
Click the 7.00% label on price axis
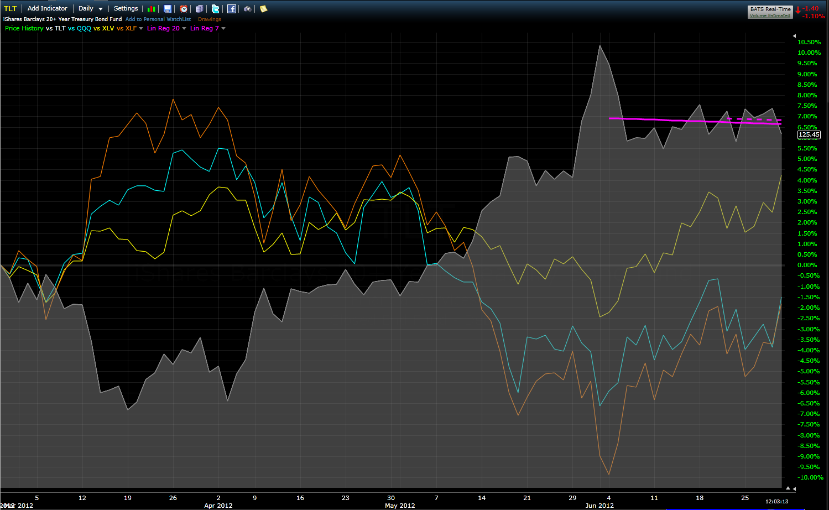pyautogui.click(x=807, y=116)
